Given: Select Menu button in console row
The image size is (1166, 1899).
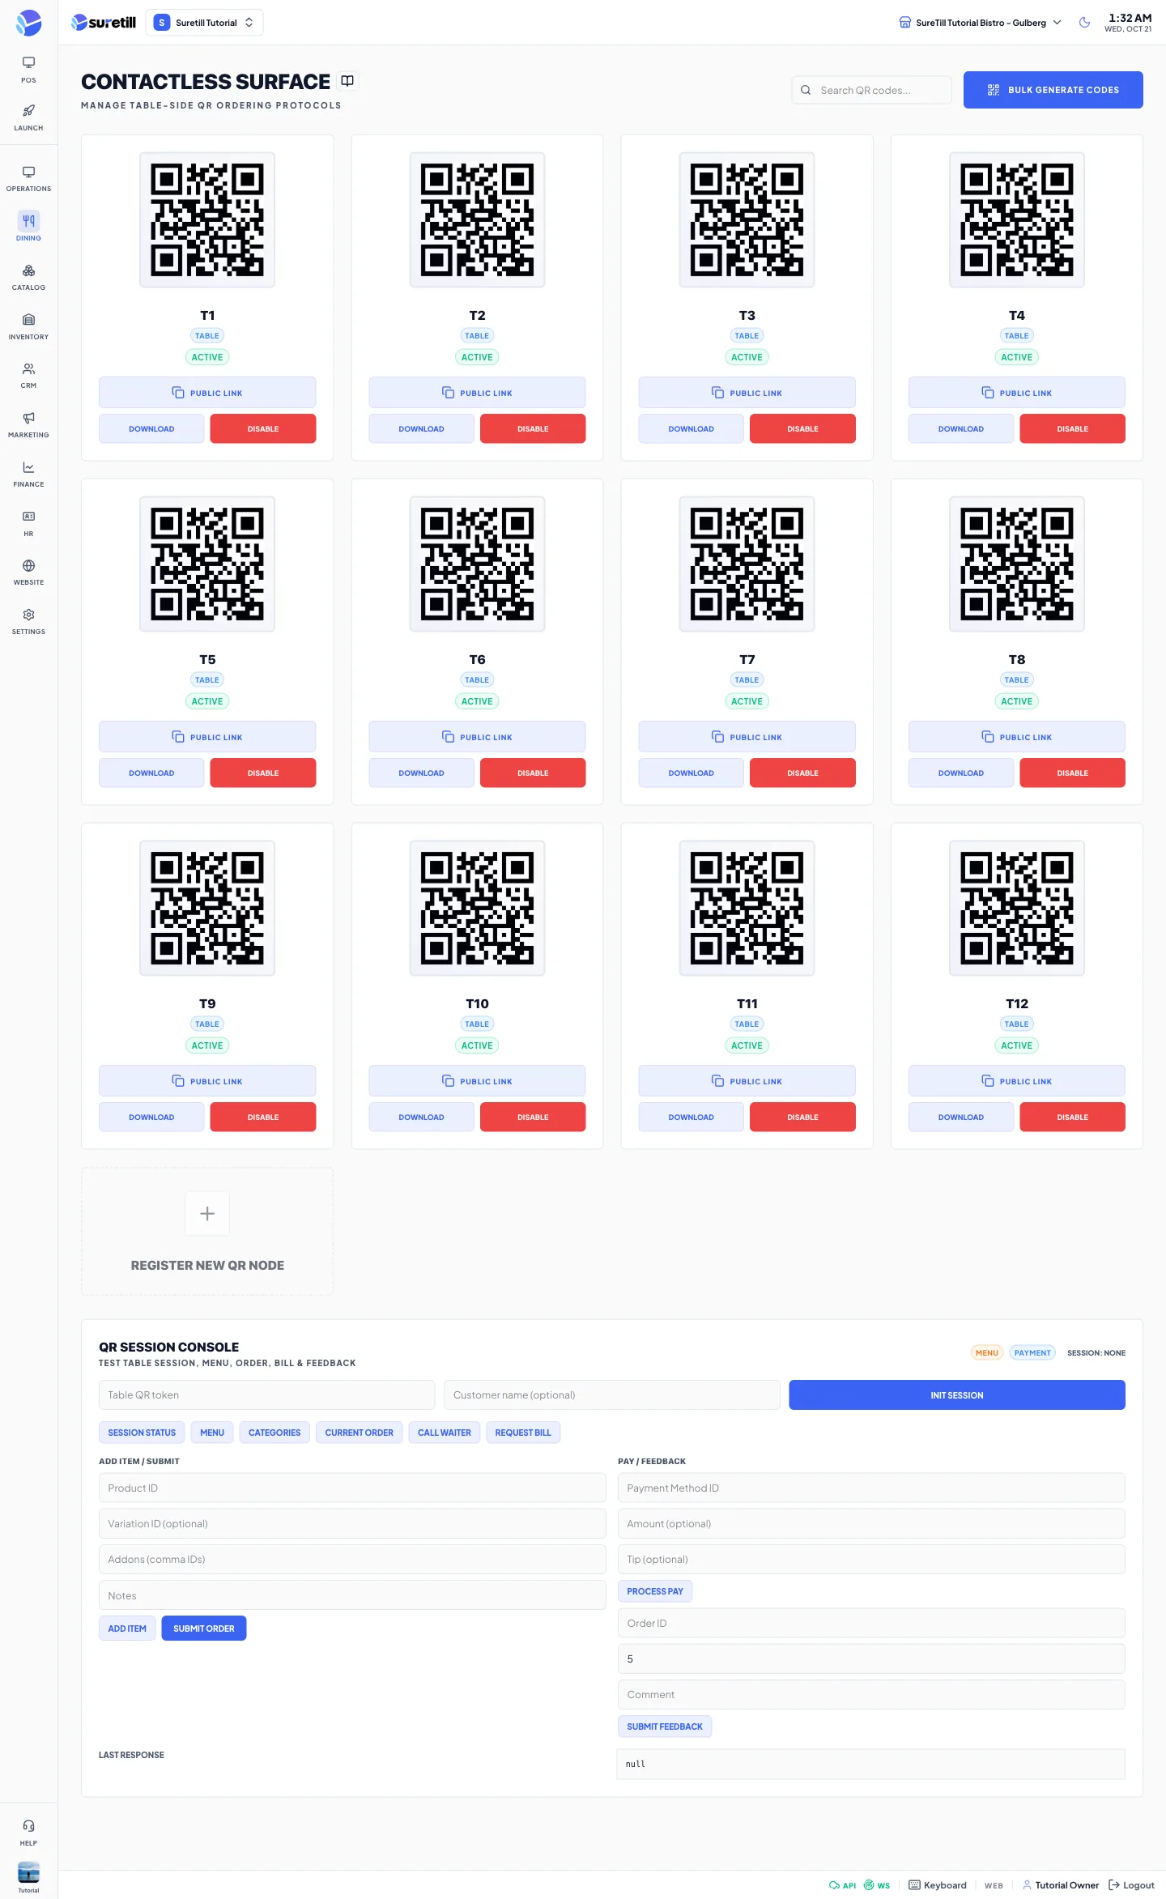Looking at the screenshot, I should 212,1433.
